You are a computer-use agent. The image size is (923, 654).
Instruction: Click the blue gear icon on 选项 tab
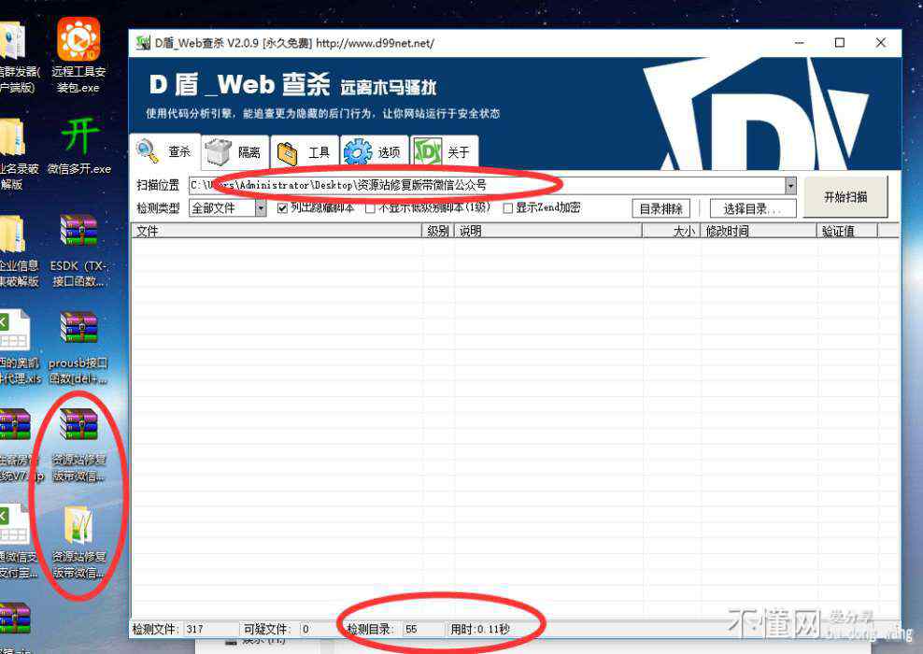(358, 152)
